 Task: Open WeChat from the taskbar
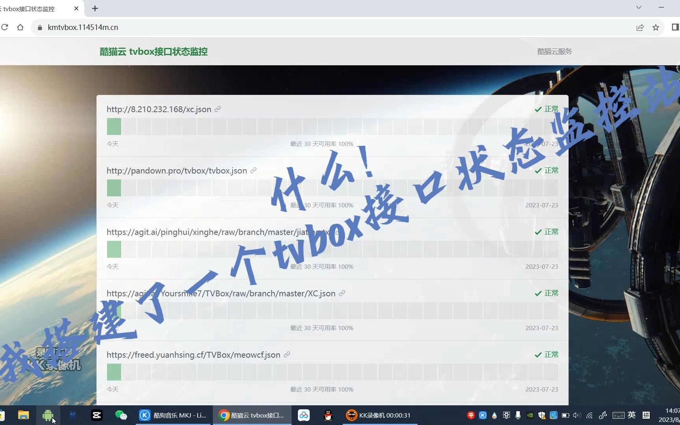click(121, 415)
